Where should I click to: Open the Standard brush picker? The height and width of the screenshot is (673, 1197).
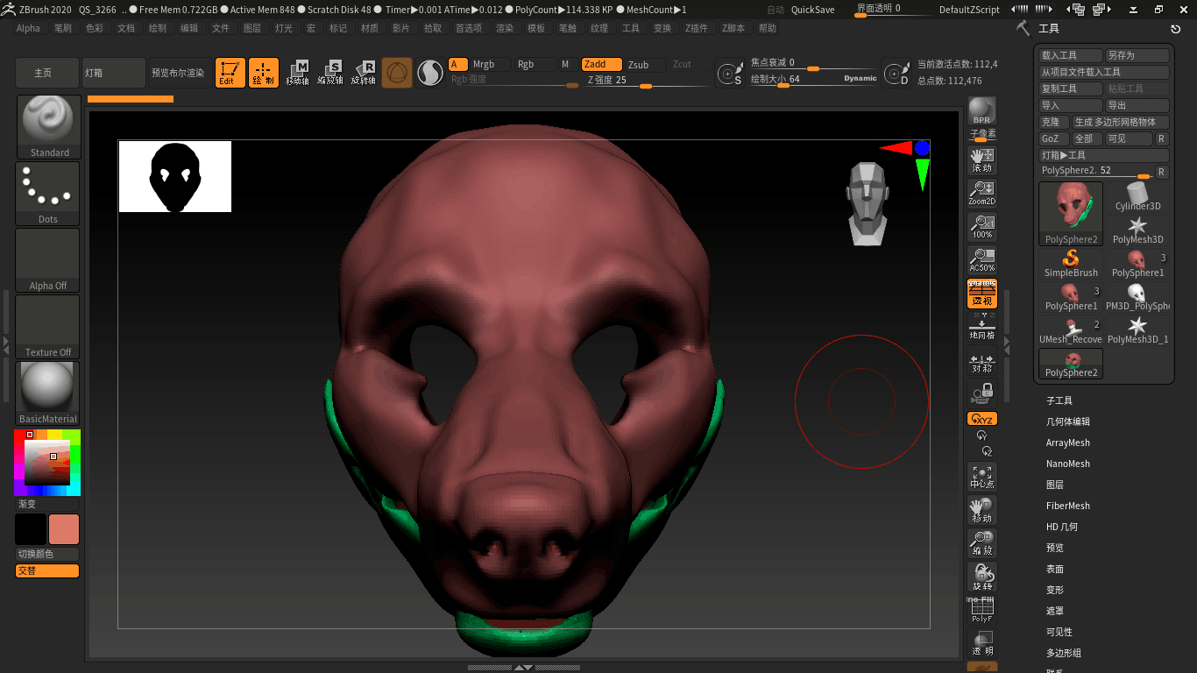point(48,126)
